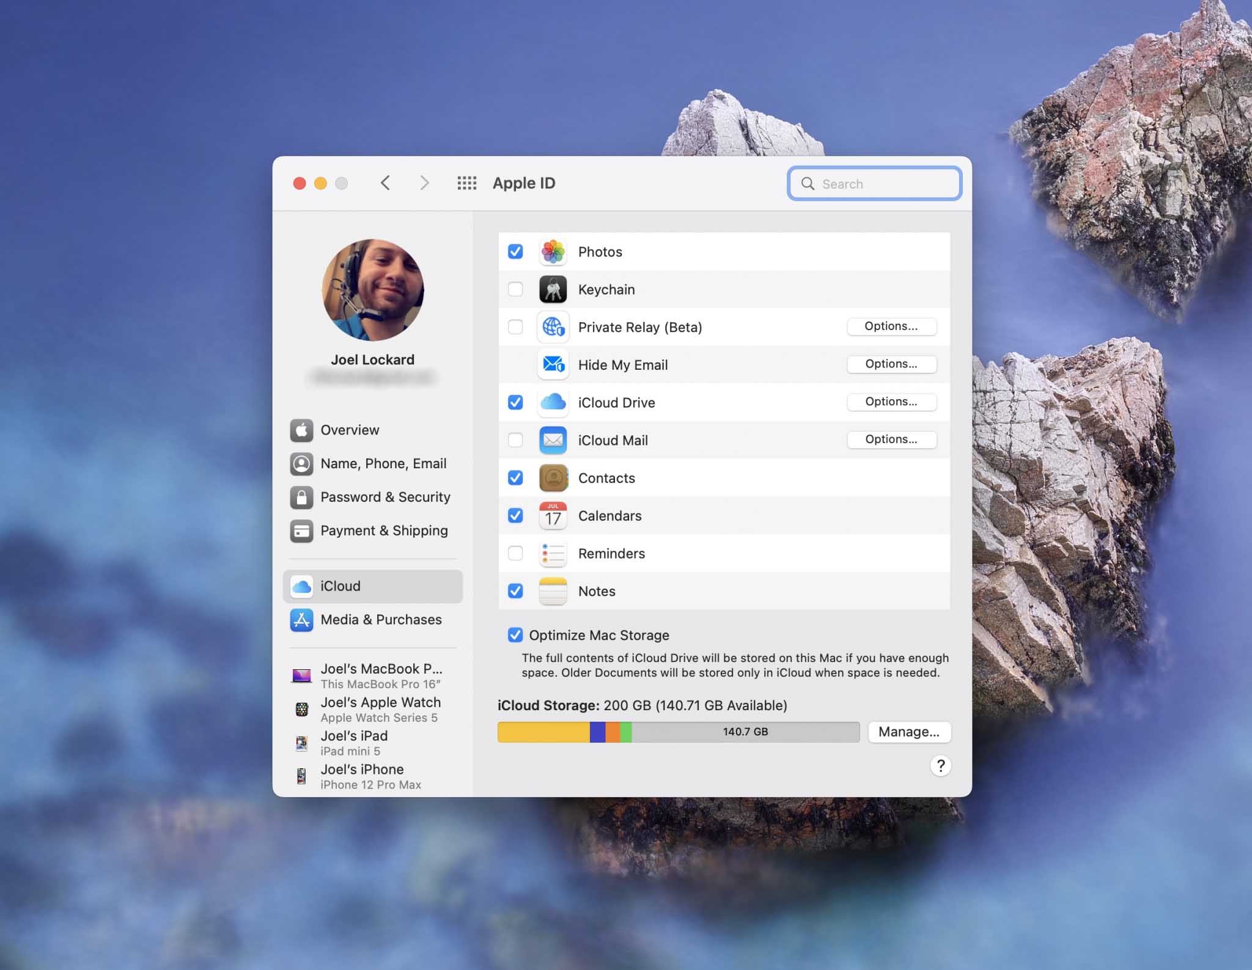Uncheck the Contacts checkbox
This screenshot has width=1252, height=970.
(x=515, y=478)
